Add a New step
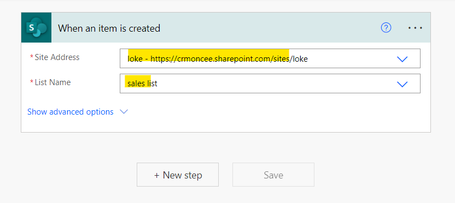Screen dimensions: 455x203 point(178,175)
